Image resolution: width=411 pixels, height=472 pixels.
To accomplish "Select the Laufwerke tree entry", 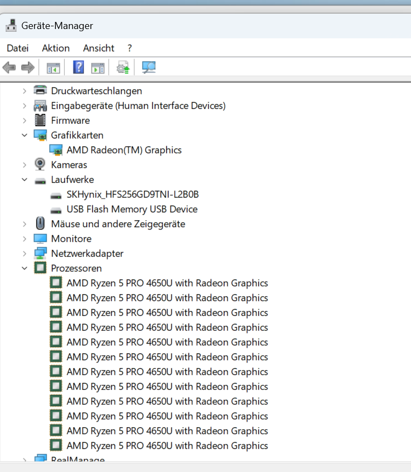I will [x=73, y=180].
